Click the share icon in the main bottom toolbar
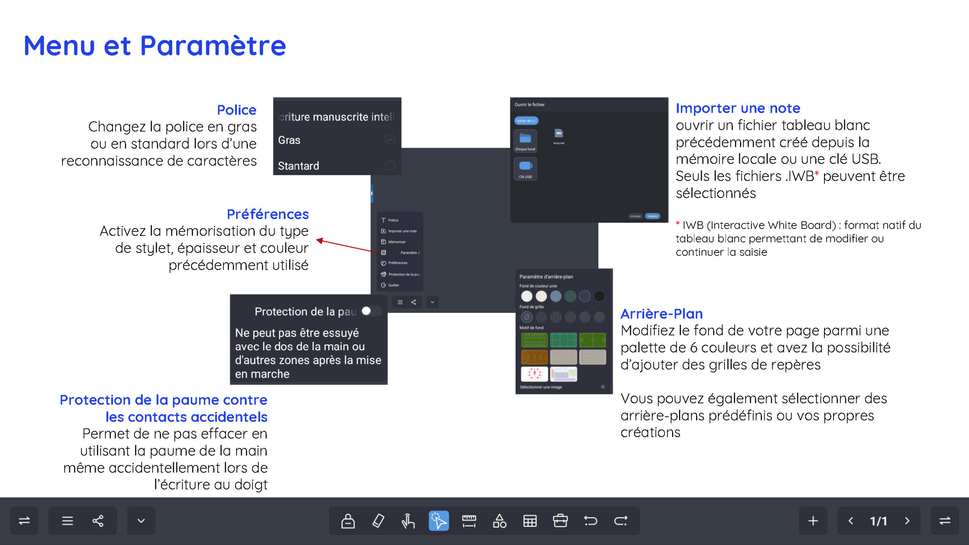This screenshot has width=969, height=545. pyautogui.click(x=98, y=521)
